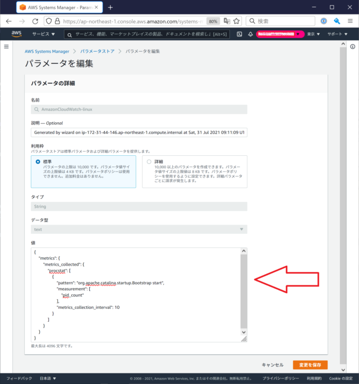
Task: Open the 東京 region dropdown
Action: (314, 34)
